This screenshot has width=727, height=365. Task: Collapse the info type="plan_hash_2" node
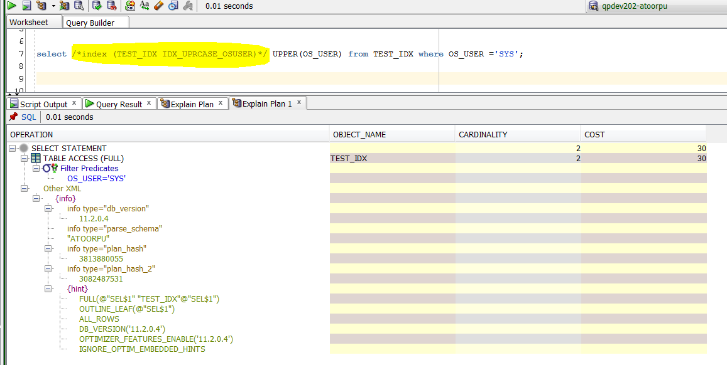48,269
